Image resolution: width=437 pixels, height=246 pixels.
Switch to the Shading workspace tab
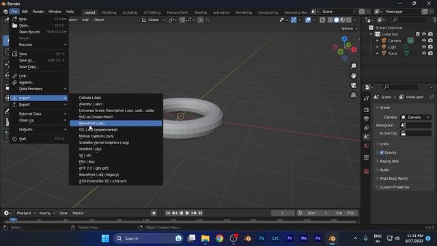point(200,12)
